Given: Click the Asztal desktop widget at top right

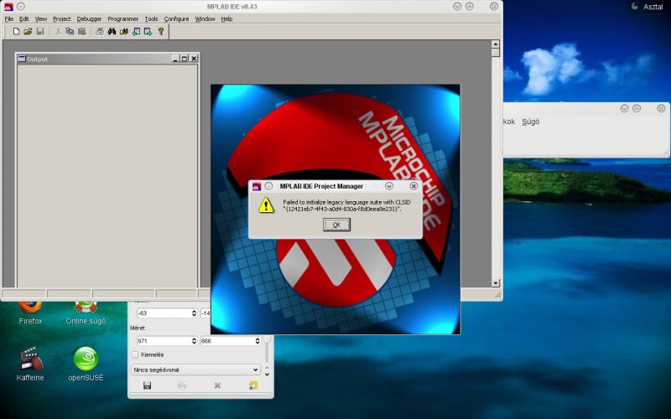Looking at the screenshot, I should point(648,7).
